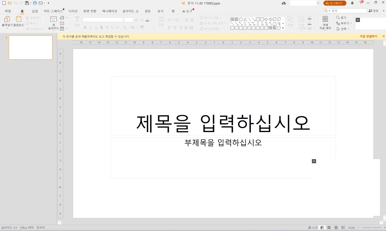386x231 pixels.
Task: Switch to slide sorter view in status bar
Action: click(x=328, y=227)
